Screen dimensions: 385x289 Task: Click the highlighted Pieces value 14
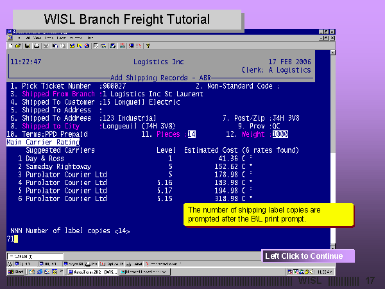(x=191, y=134)
